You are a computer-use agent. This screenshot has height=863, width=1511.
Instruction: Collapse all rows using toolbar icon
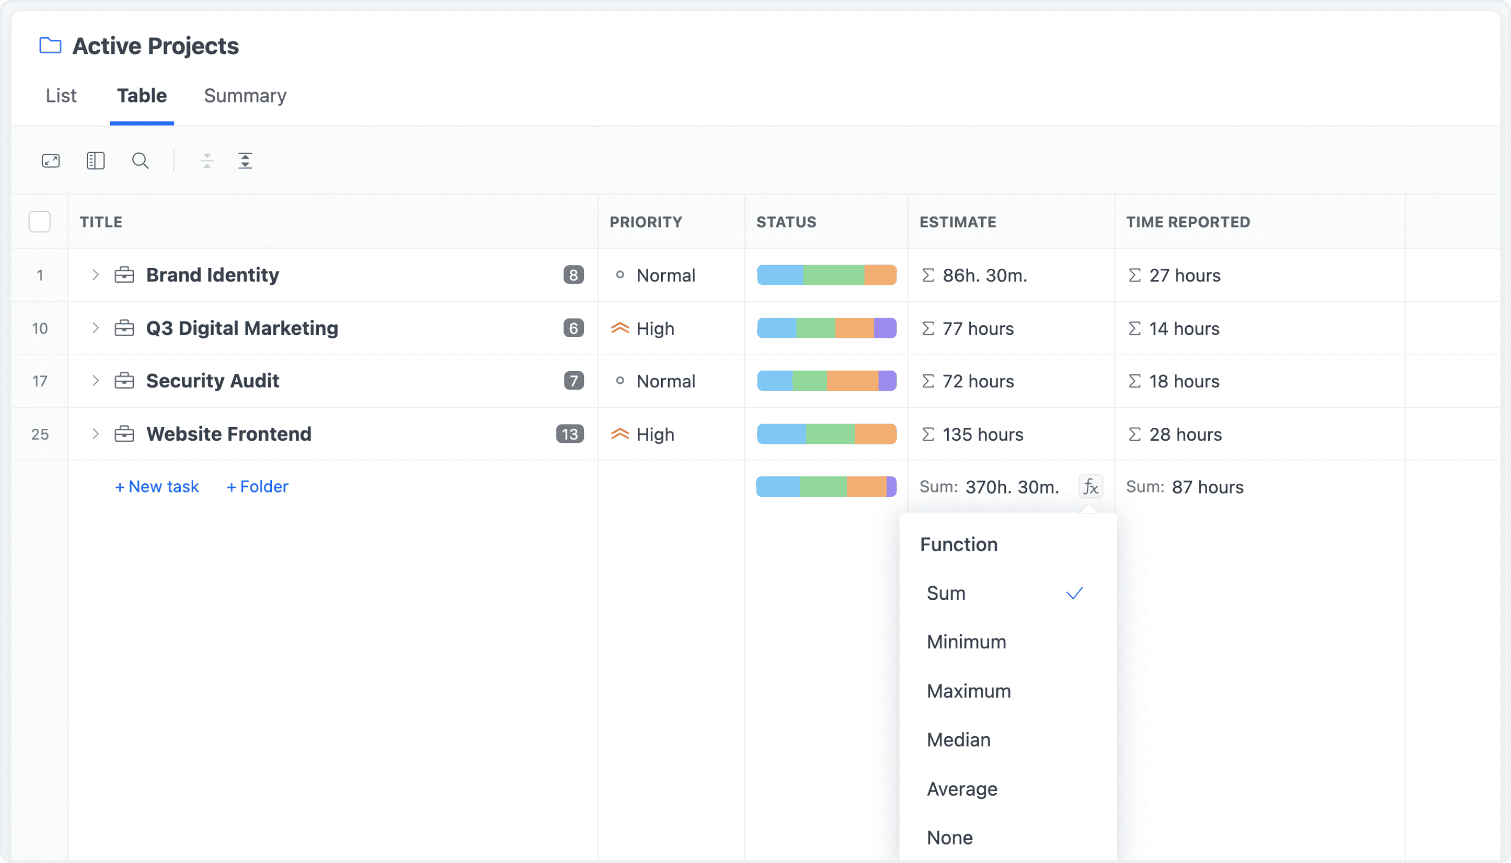click(207, 160)
